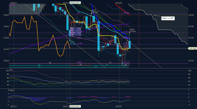Click the bar count label 17
This screenshot has width=197, height=109.
110,62
